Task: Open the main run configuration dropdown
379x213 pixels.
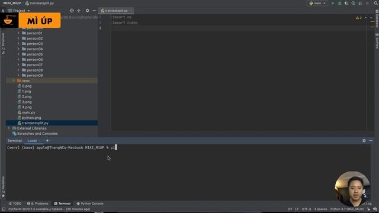Action: coord(317,4)
